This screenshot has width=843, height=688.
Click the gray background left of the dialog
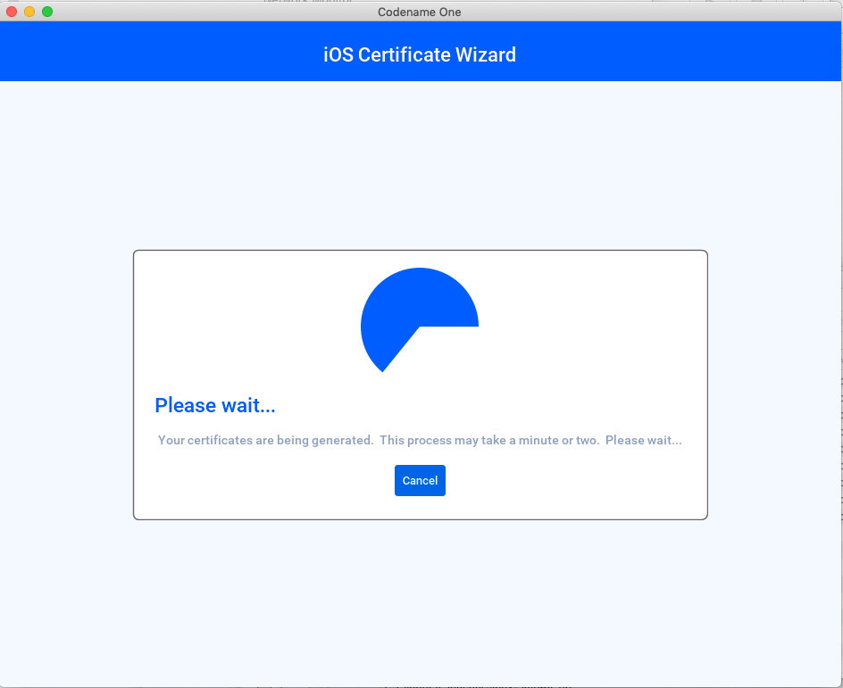[67, 384]
